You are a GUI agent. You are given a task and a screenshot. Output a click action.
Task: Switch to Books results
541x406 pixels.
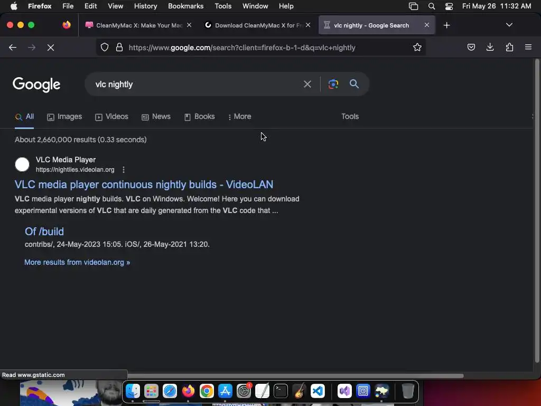pyautogui.click(x=199, y=117)
